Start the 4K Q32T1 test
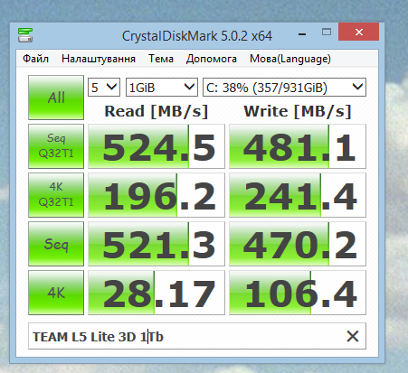Image resolution: width=408 pixels, height=373 pixels. pyautogui.click(x=56, y=195)
